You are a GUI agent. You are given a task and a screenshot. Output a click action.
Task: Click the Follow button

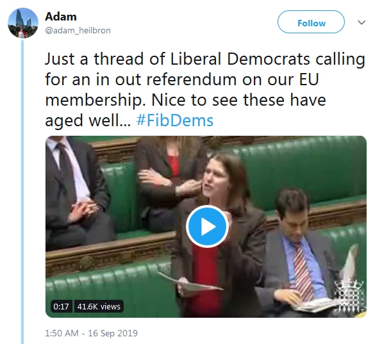(x=311, y=22)
